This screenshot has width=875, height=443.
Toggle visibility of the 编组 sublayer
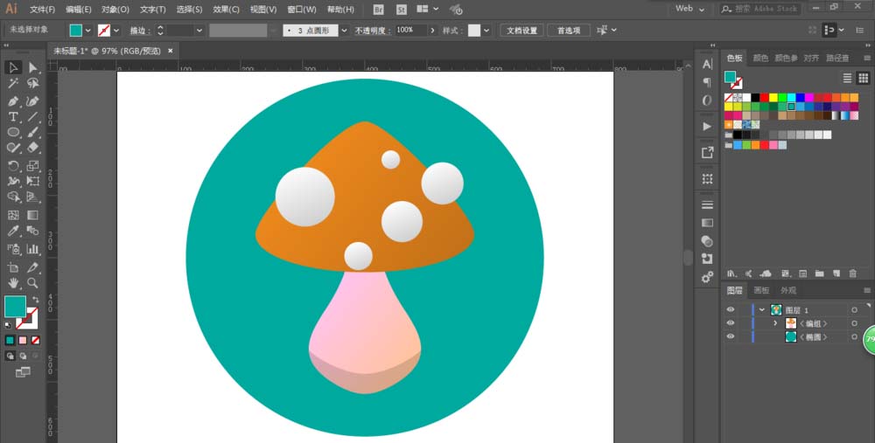(731, 323)
